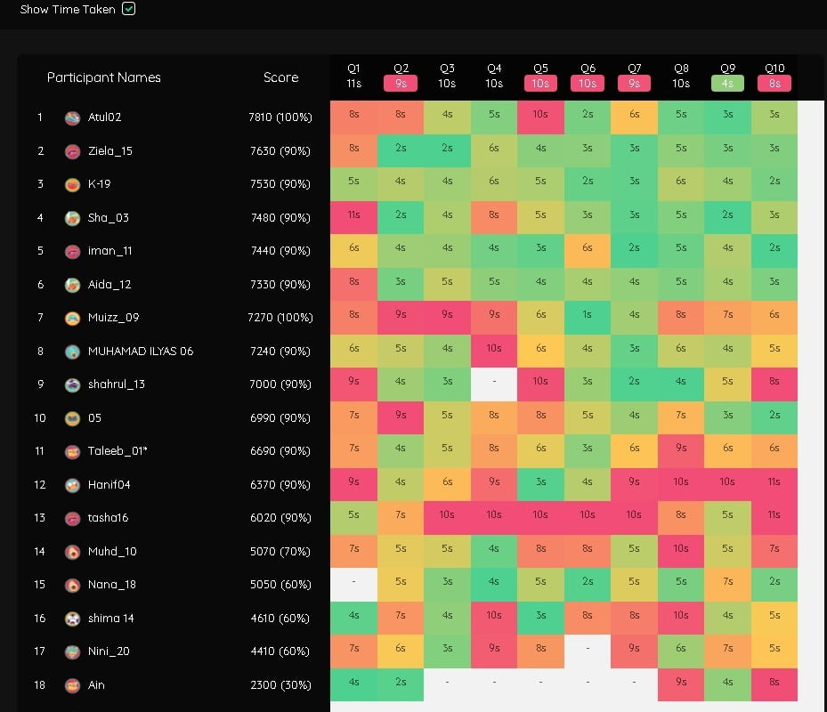Click shahrul_13's avatar icon
Viewport: 827px width, 712px height.
(73, 384)
